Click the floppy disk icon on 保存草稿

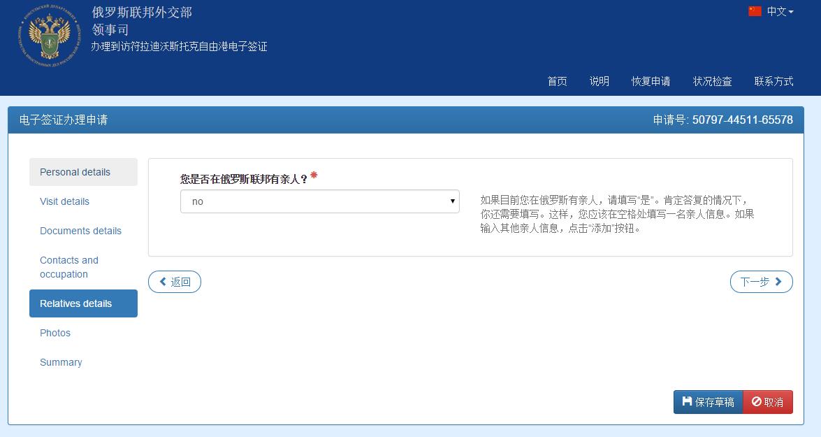(x=685, y=402)
